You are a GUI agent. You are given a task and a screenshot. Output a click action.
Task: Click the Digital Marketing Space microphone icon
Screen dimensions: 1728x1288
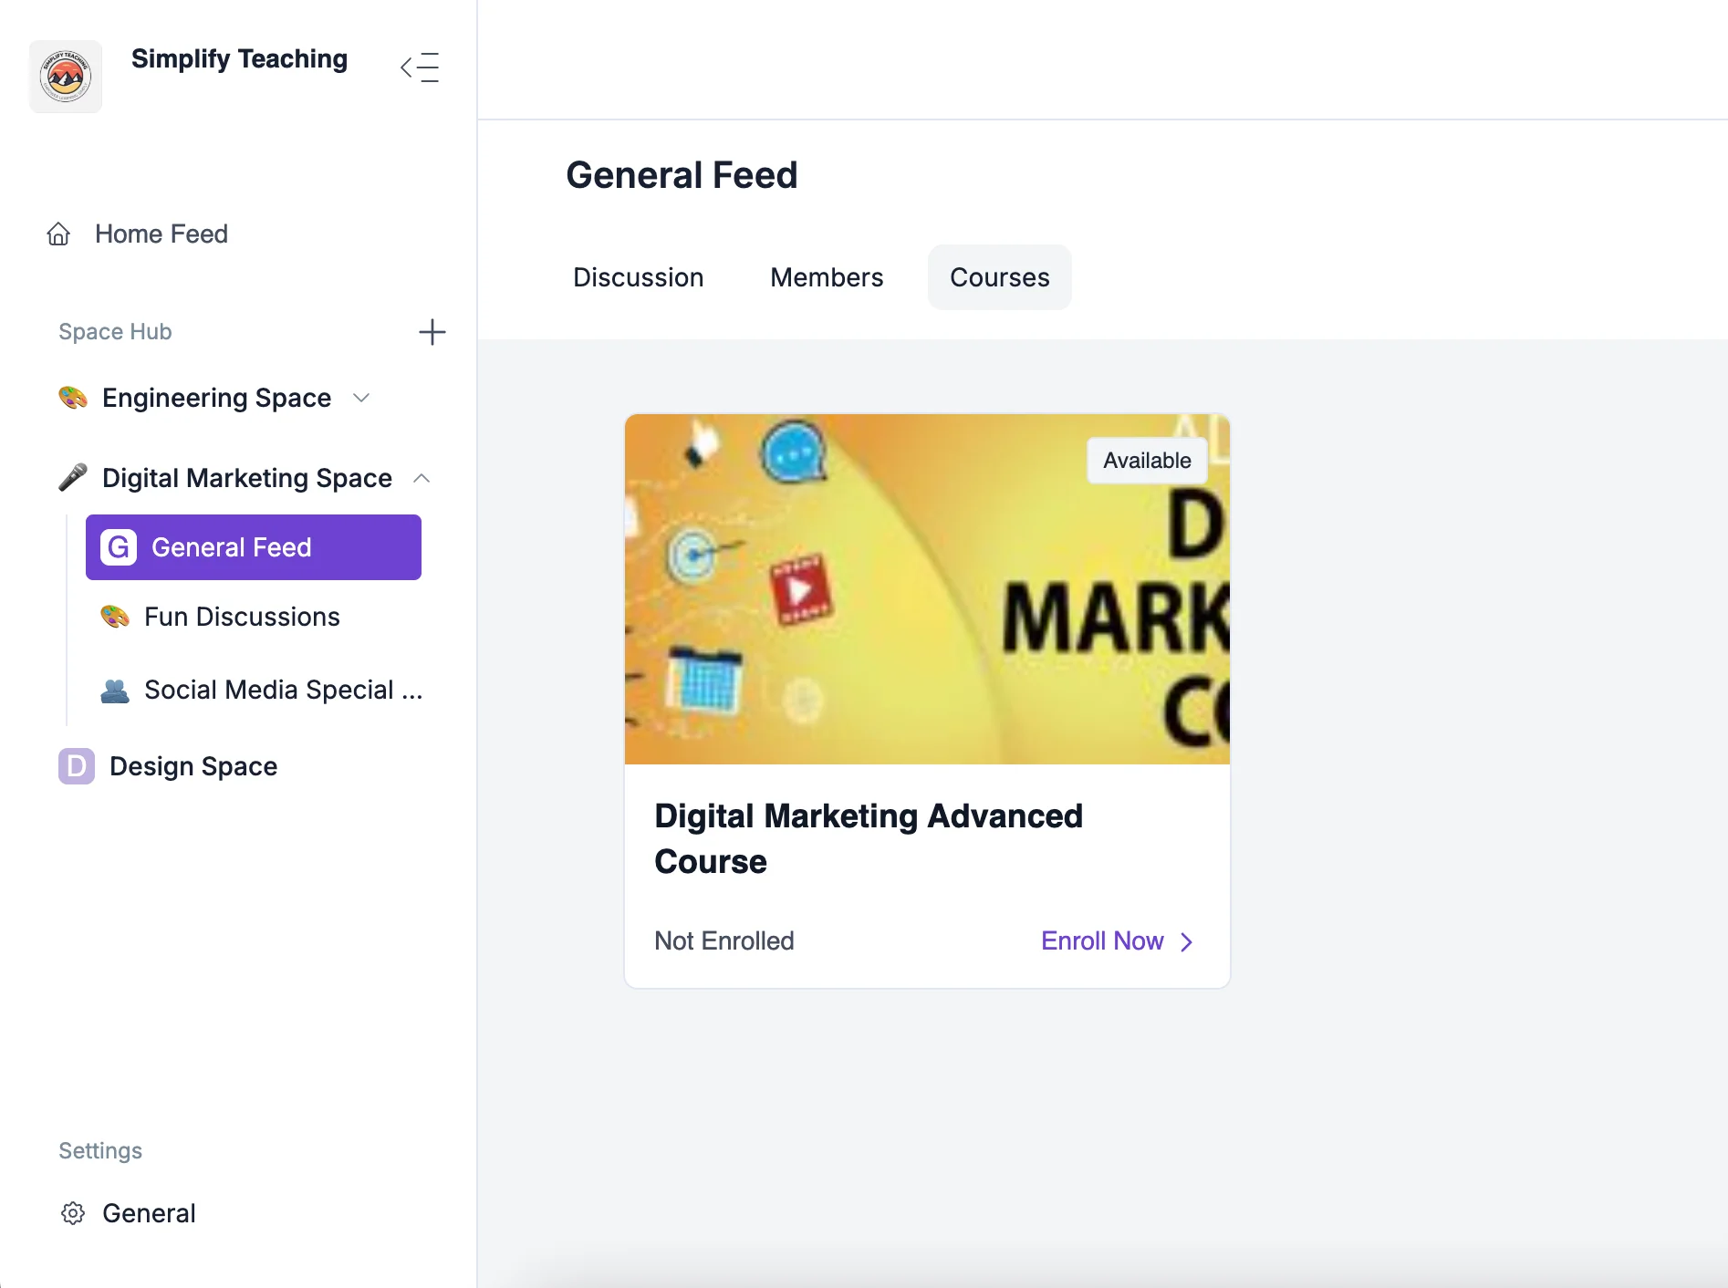pyautogui.click(x=73, y=477)
